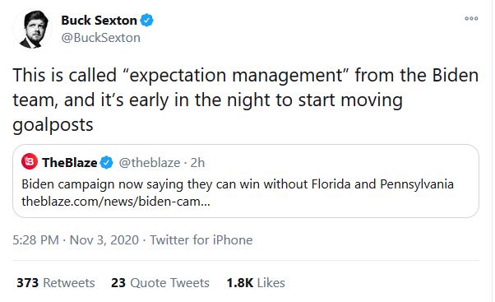Open theblaze.com/news/biden-cam... article link
495x302 pixels.
116,202
